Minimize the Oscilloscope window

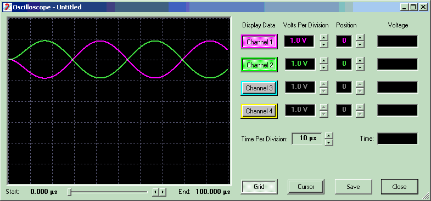coord(404,8)
